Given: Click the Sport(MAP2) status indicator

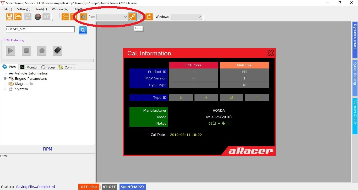Looking at the screenshot, I should 132,187.
